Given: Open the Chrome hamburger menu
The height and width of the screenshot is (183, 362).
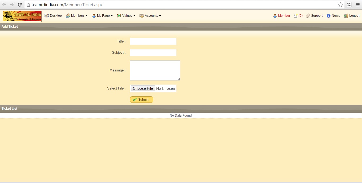Looking at the screenshot, I should tap(357, 5).
